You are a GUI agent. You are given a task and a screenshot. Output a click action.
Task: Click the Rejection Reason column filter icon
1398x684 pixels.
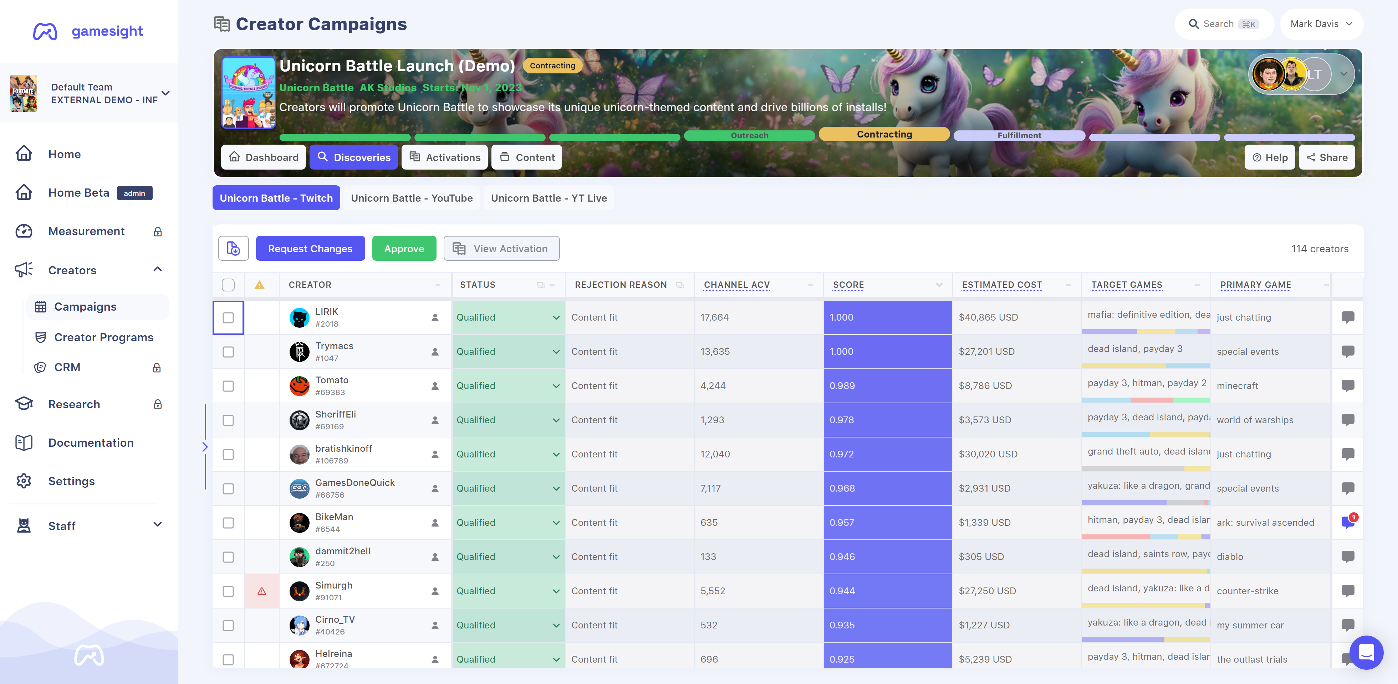(x=679, y=285)
